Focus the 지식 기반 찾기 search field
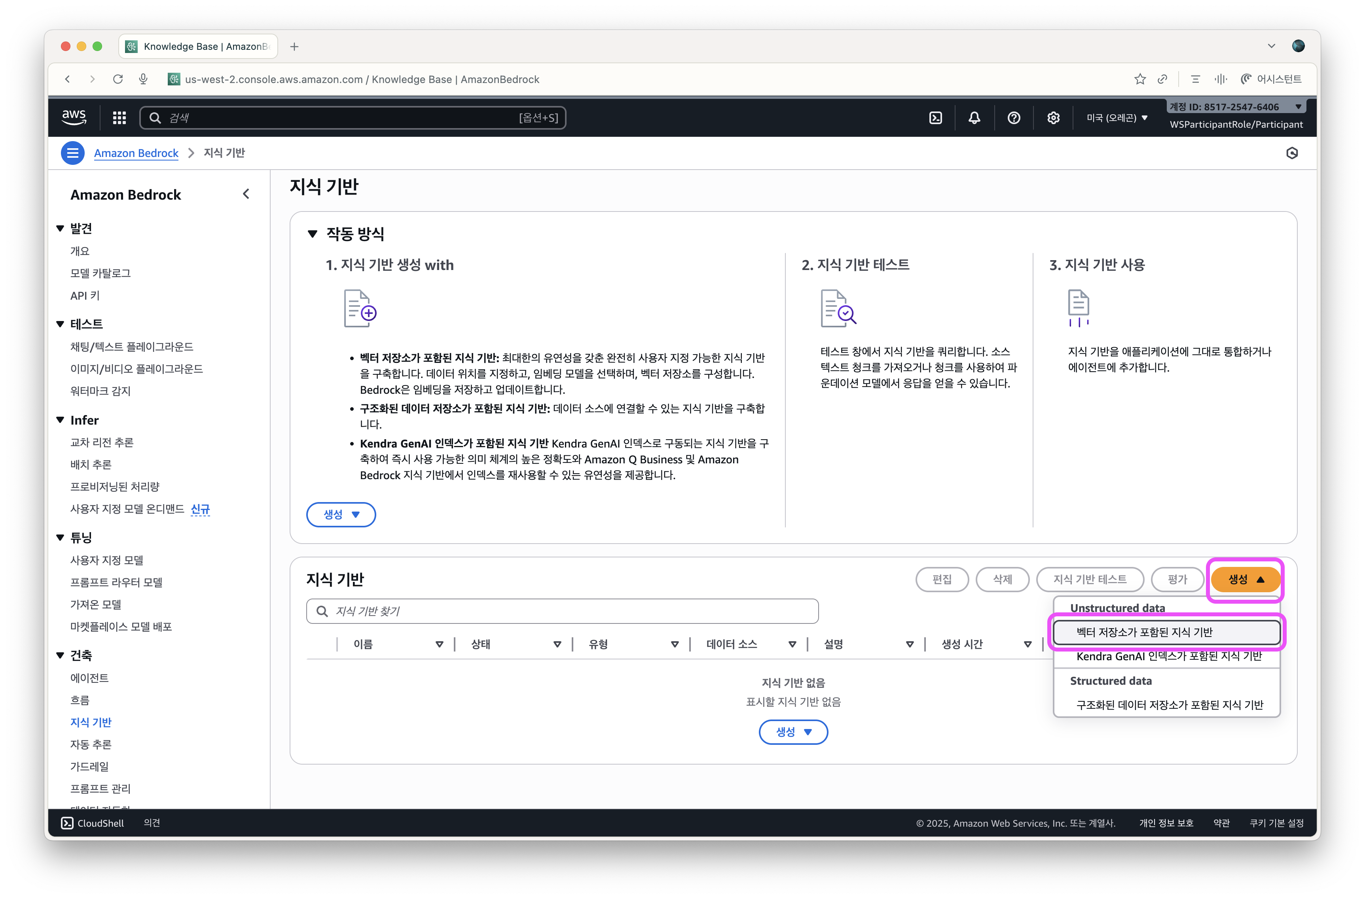This screenshot has height=899, width=1365. tap(562, 611)
